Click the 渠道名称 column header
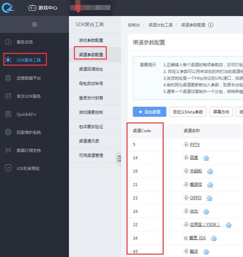 tap(191, 131)
